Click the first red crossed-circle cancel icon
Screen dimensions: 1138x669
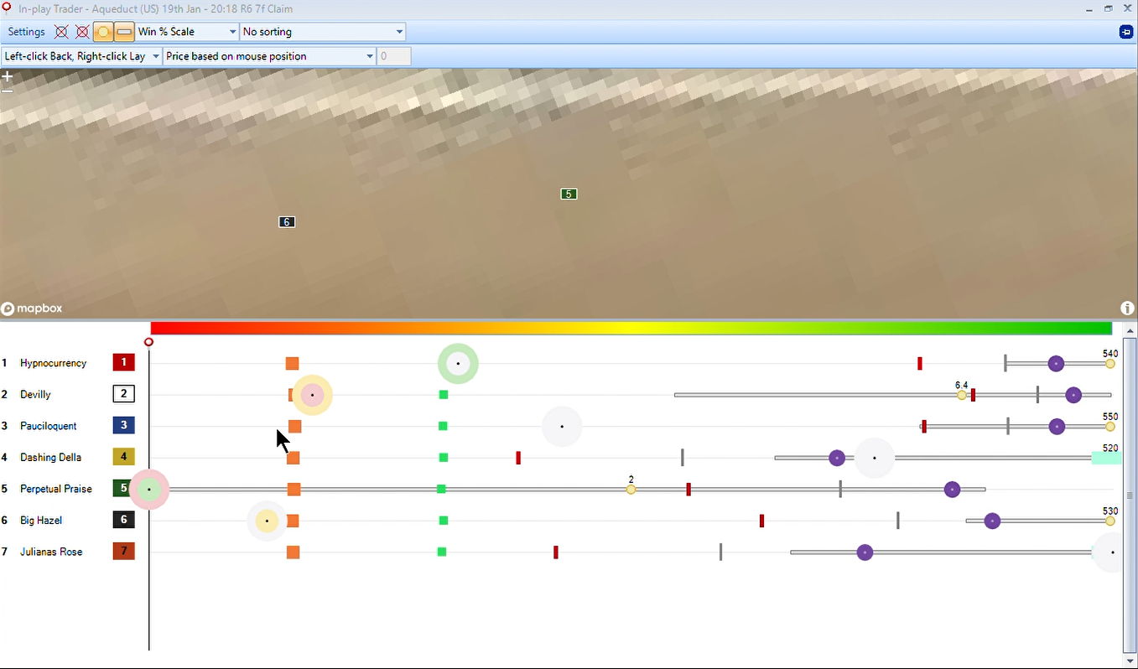(x=61, y=32)
